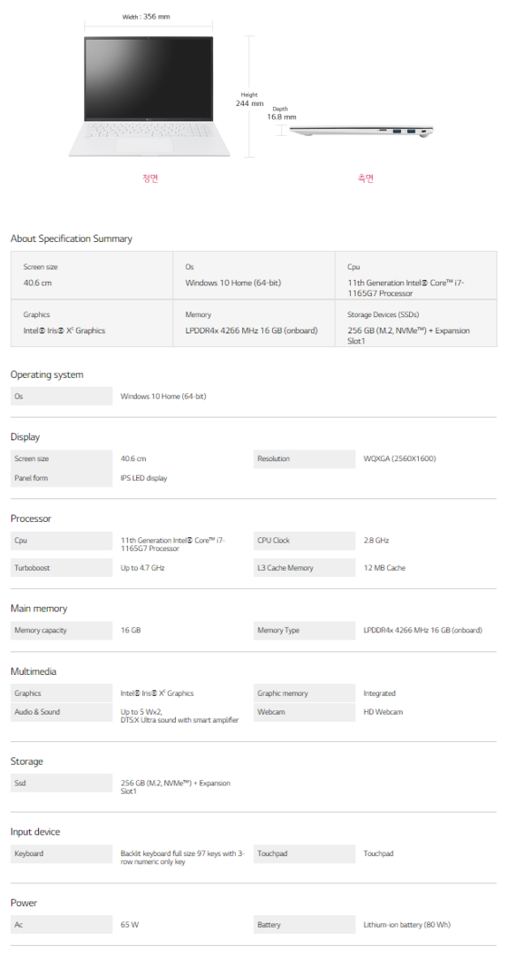This screenshot has width=516, height=954.
Task: Click the Screen size summary cell
Action: click(92, 275)
